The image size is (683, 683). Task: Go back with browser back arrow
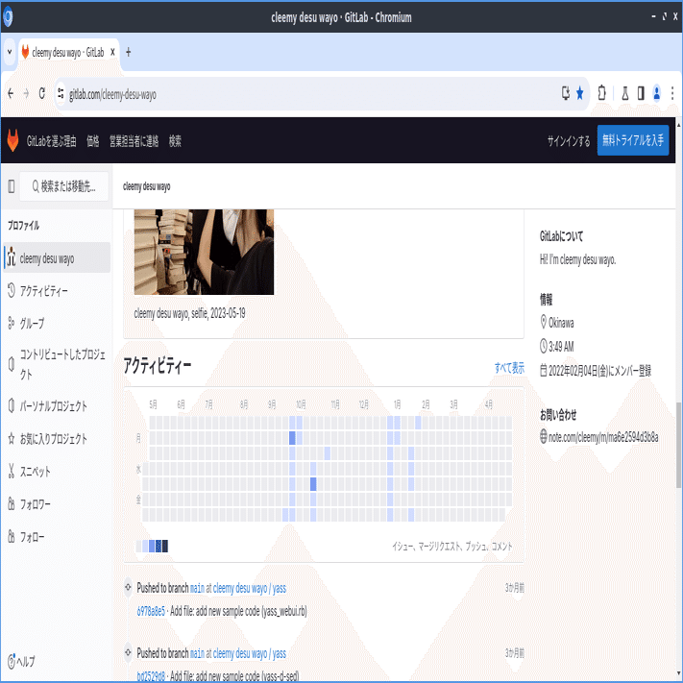point(11,93)
